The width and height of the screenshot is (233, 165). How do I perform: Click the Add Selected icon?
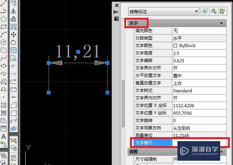[3, 144]
